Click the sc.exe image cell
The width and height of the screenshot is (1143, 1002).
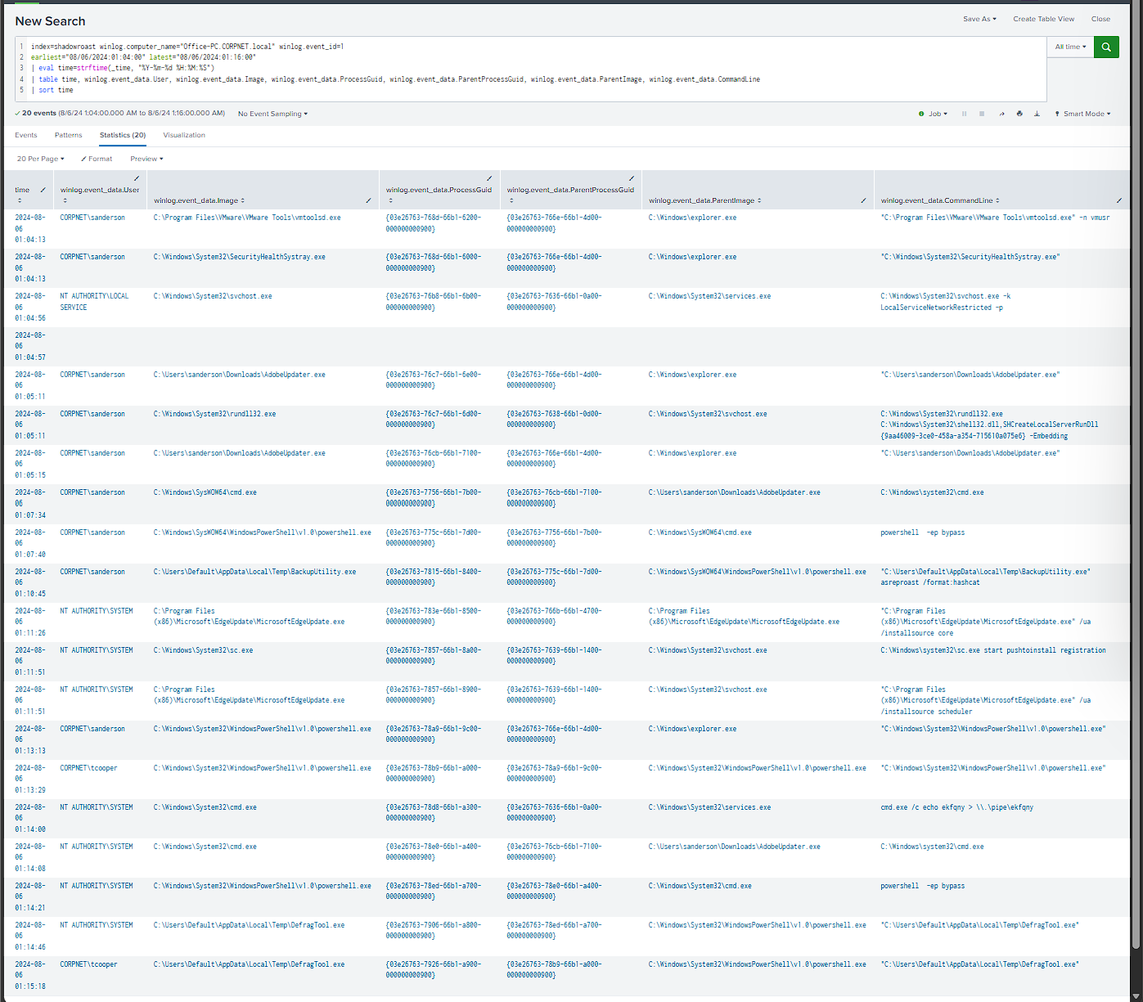(203, 650)
